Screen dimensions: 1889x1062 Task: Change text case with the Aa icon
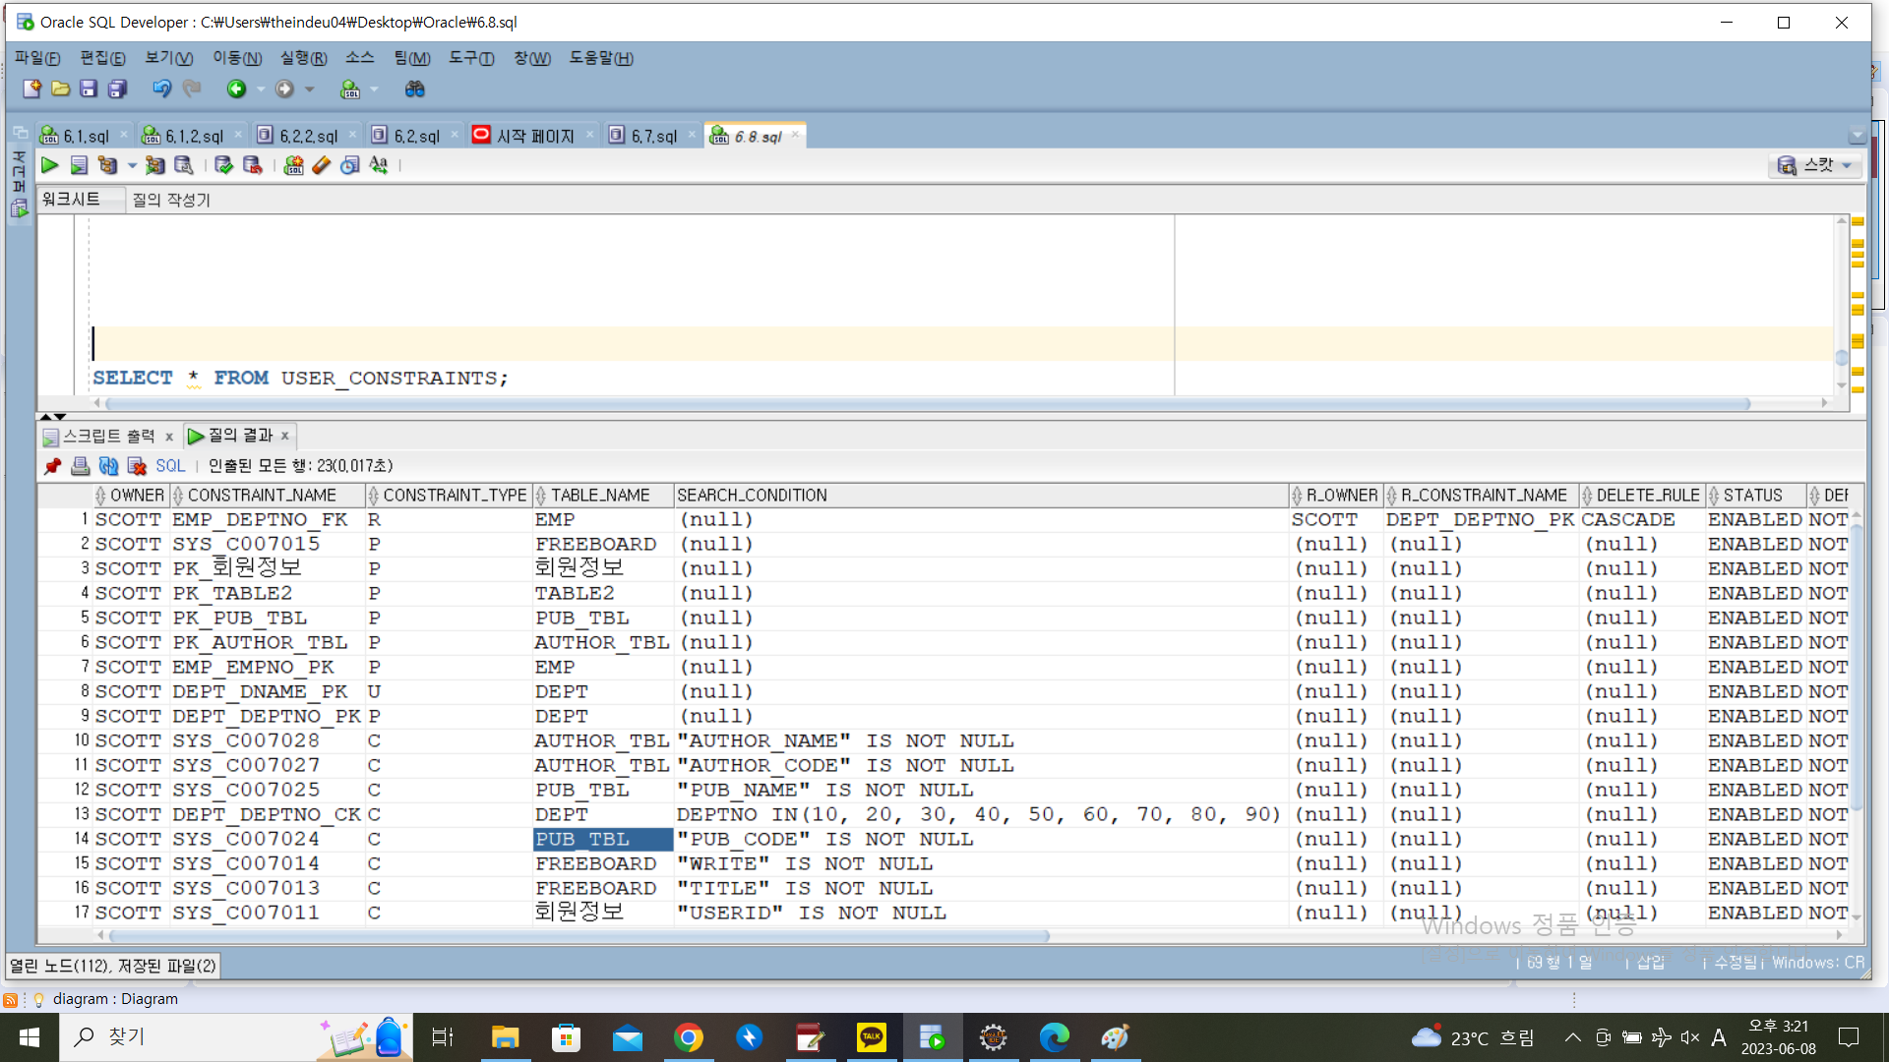click(379, 165)
